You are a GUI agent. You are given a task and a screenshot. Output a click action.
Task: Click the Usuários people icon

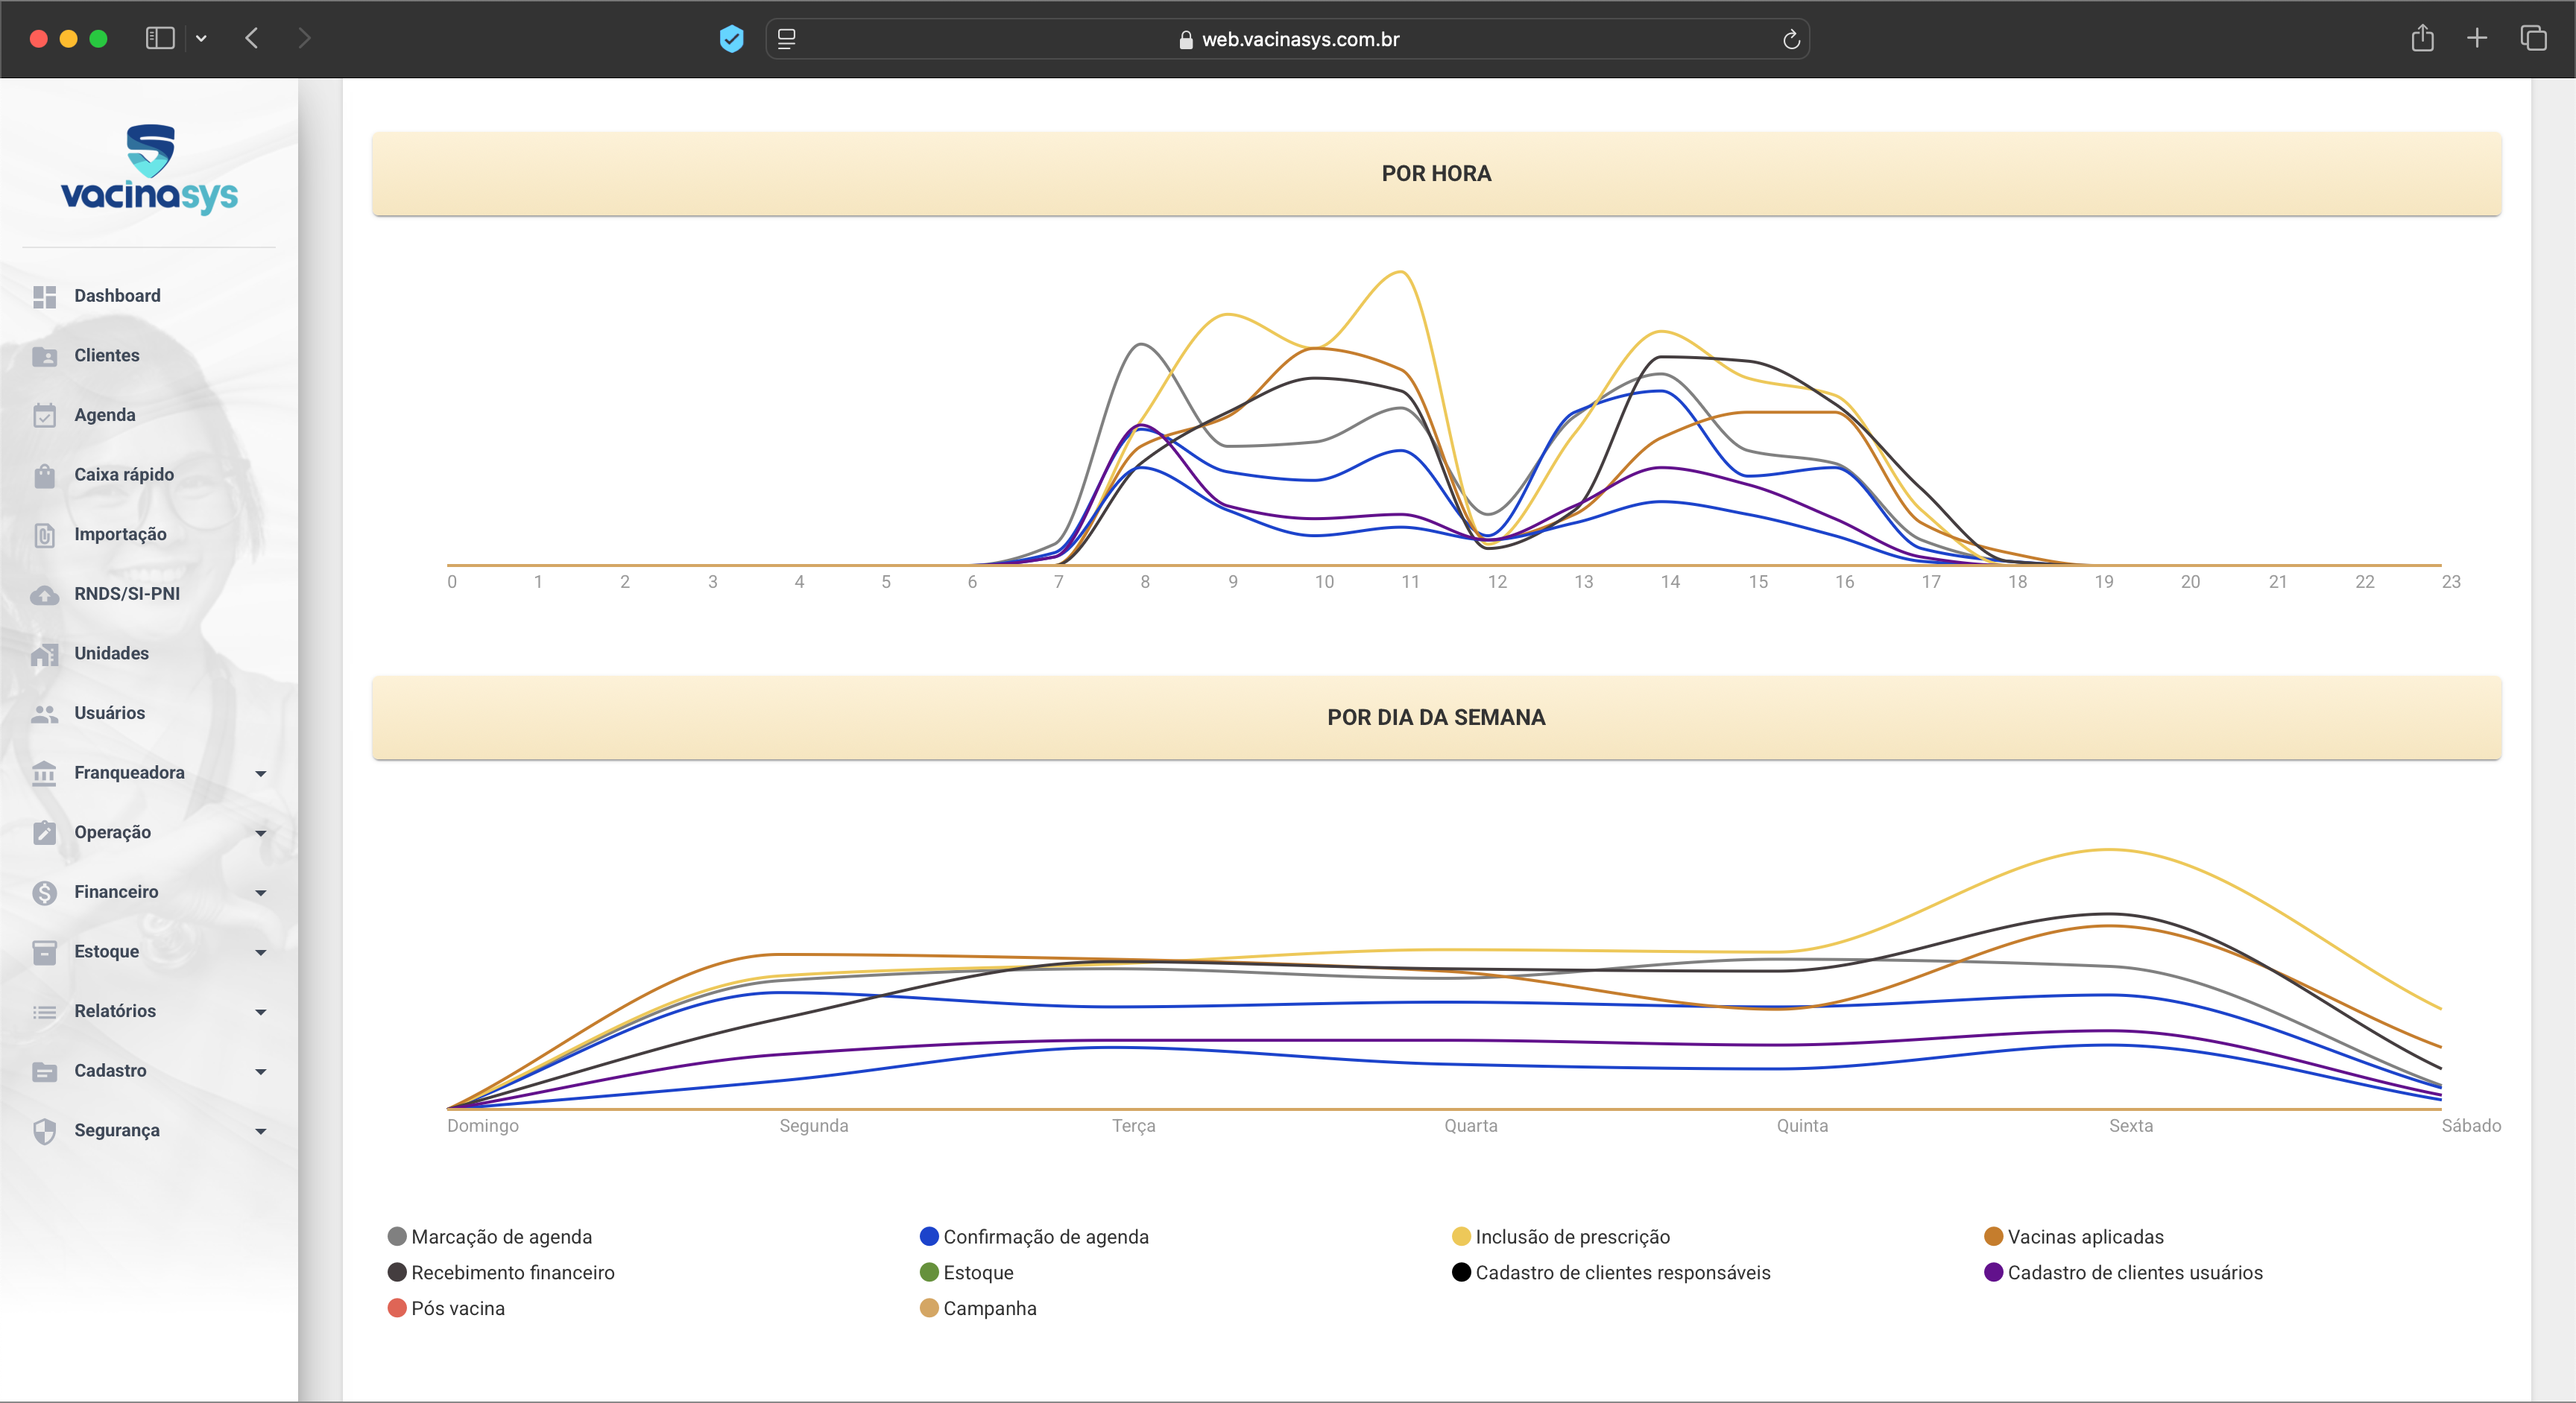pyautogui.click(x=44, y=714)
